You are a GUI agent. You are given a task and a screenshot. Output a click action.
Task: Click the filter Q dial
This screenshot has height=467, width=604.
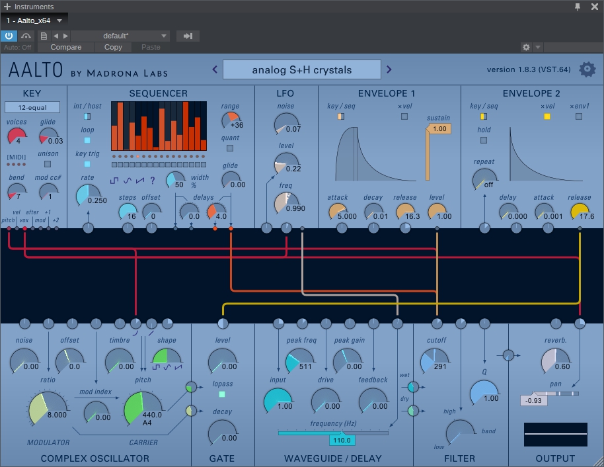[x=484, y=393]
